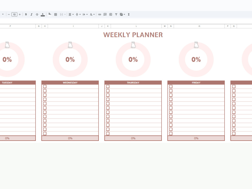Open the functions sigma menu
Viewport: 252px width, 189px height.
tap(129, 14)
